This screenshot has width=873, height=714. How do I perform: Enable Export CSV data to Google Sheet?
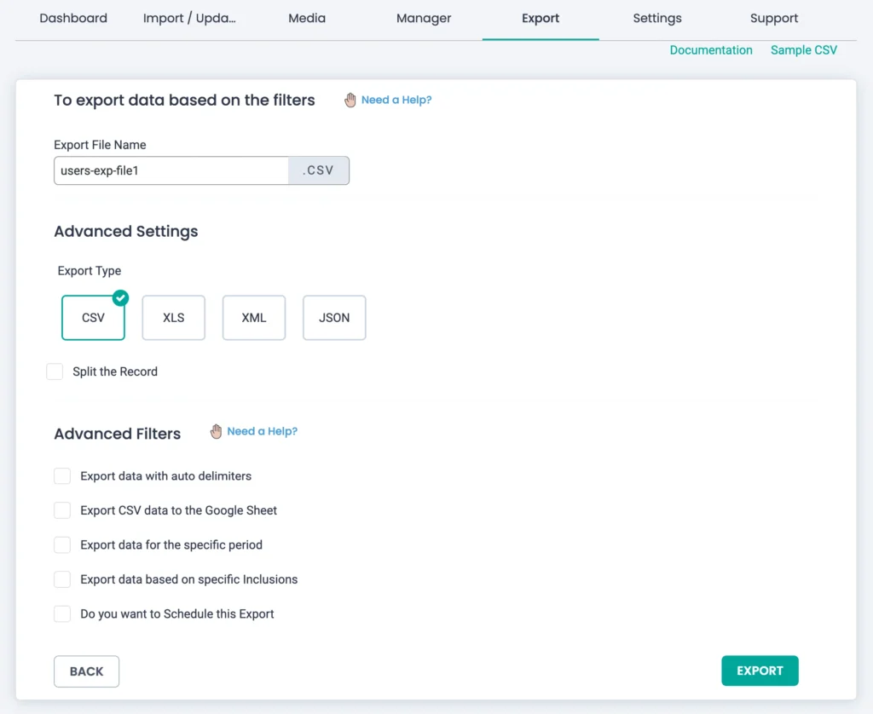tap(62, 510)
